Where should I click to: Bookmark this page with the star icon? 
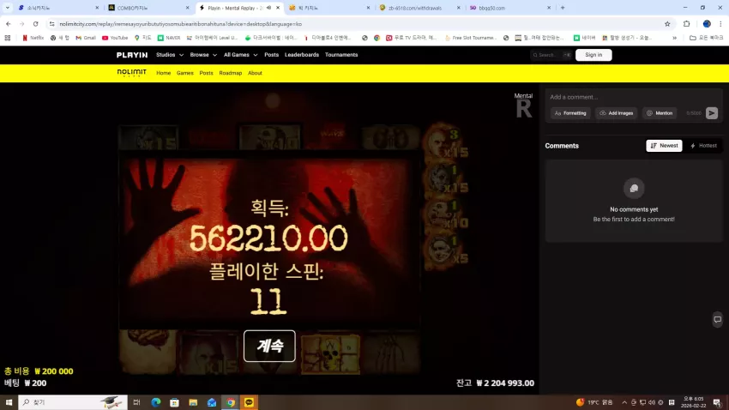point(667,24)
